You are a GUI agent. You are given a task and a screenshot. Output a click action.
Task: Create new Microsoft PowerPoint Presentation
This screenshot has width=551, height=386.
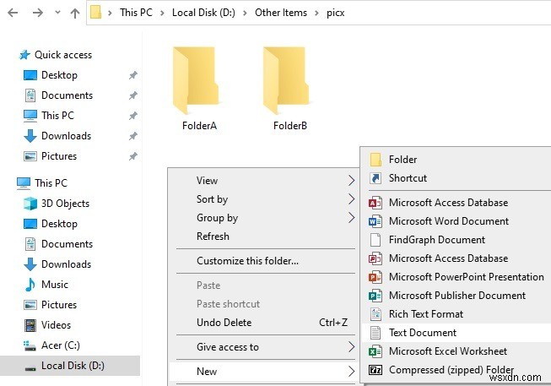(x=456, y=277)
